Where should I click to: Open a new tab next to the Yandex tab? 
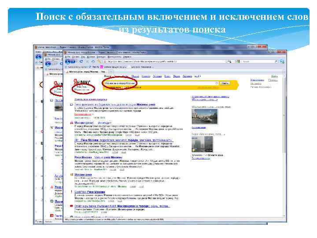(111, 72)
